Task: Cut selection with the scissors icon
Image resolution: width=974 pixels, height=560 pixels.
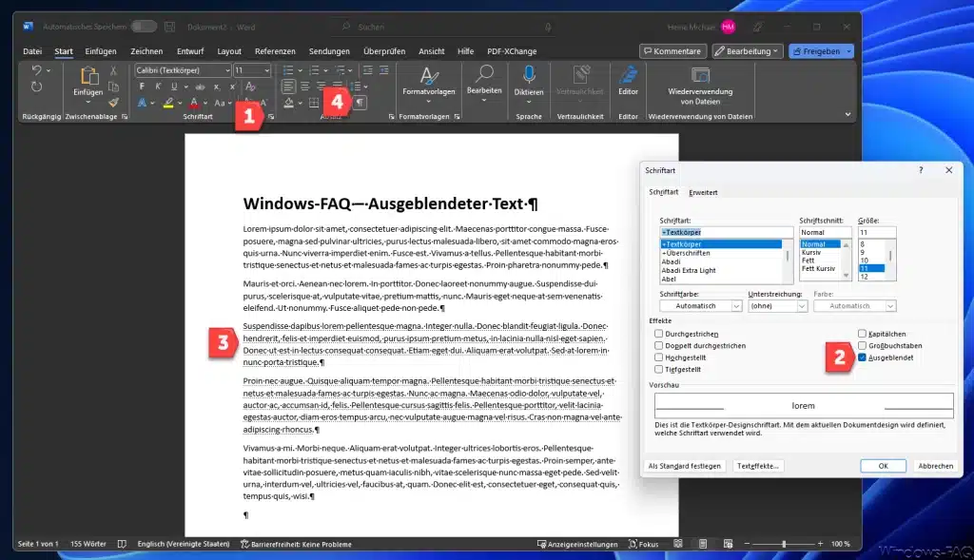Action: pos(114,70)
